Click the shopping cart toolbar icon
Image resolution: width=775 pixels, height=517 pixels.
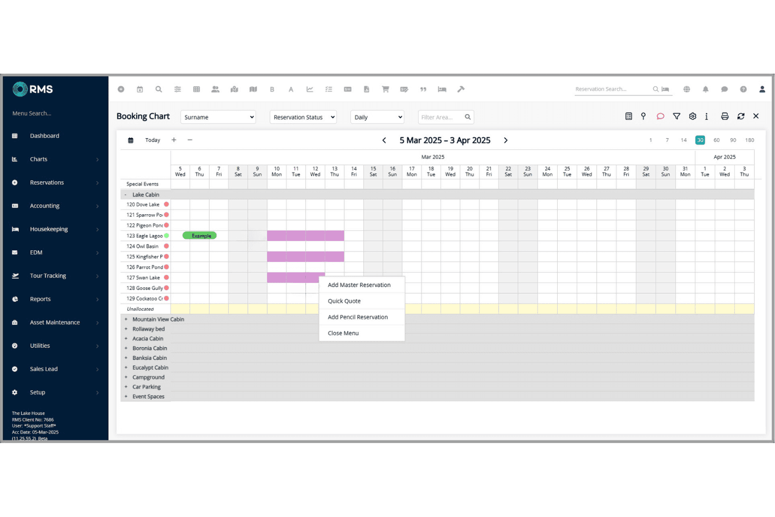385,90
